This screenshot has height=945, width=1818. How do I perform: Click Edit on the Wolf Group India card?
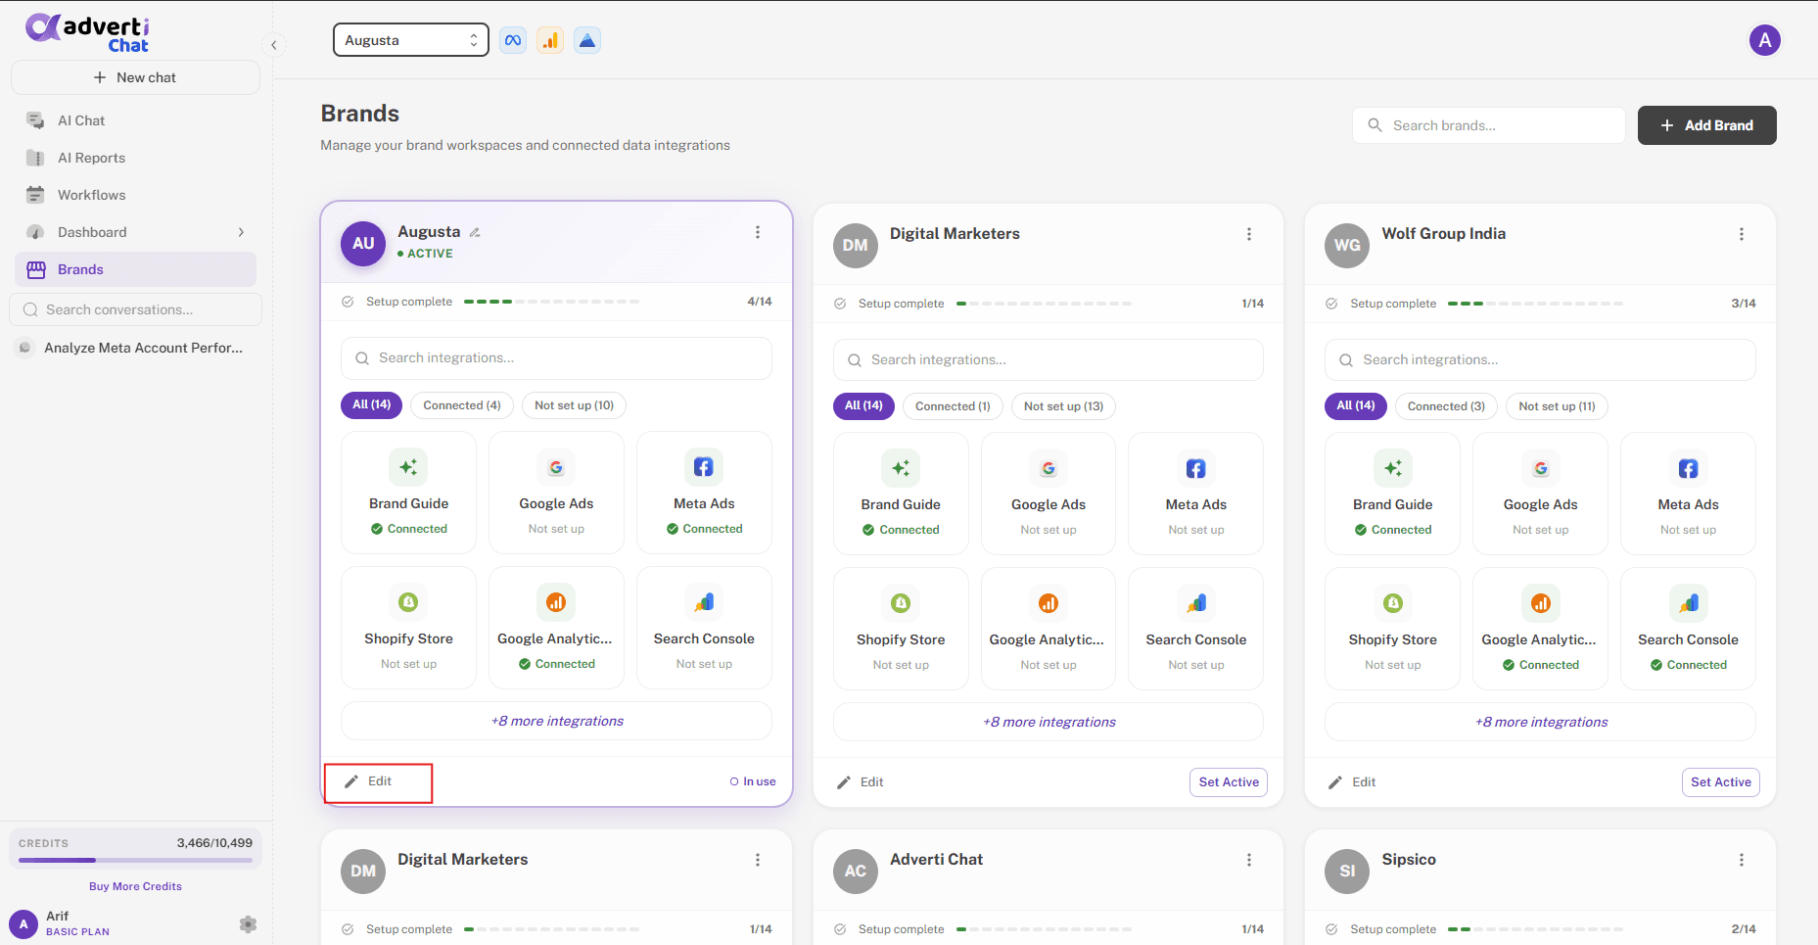tap(1353, 782)
